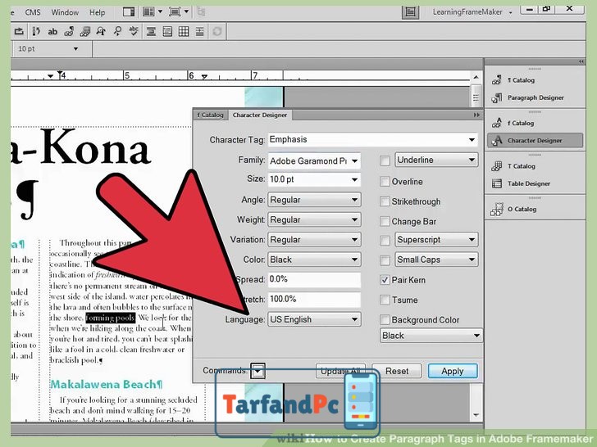Click the Update All button
This screenshot has width=597, height=447.
[340, 371]
